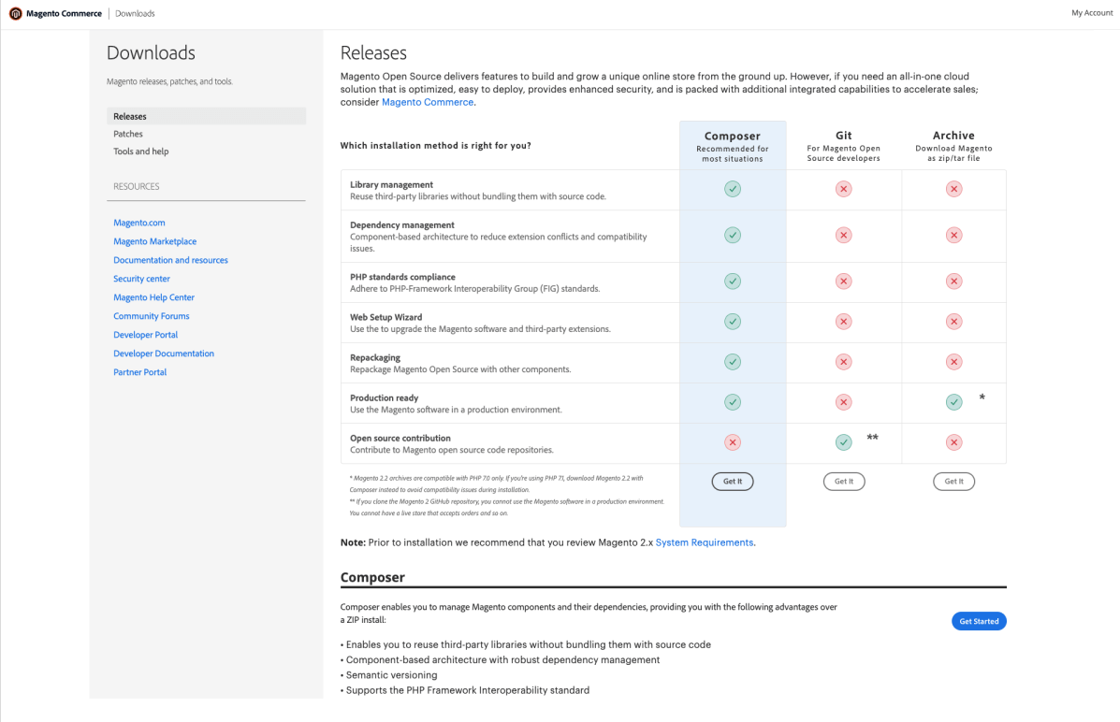Click Git red X in Web Setup Wizard row

click(x=844, y=322)
